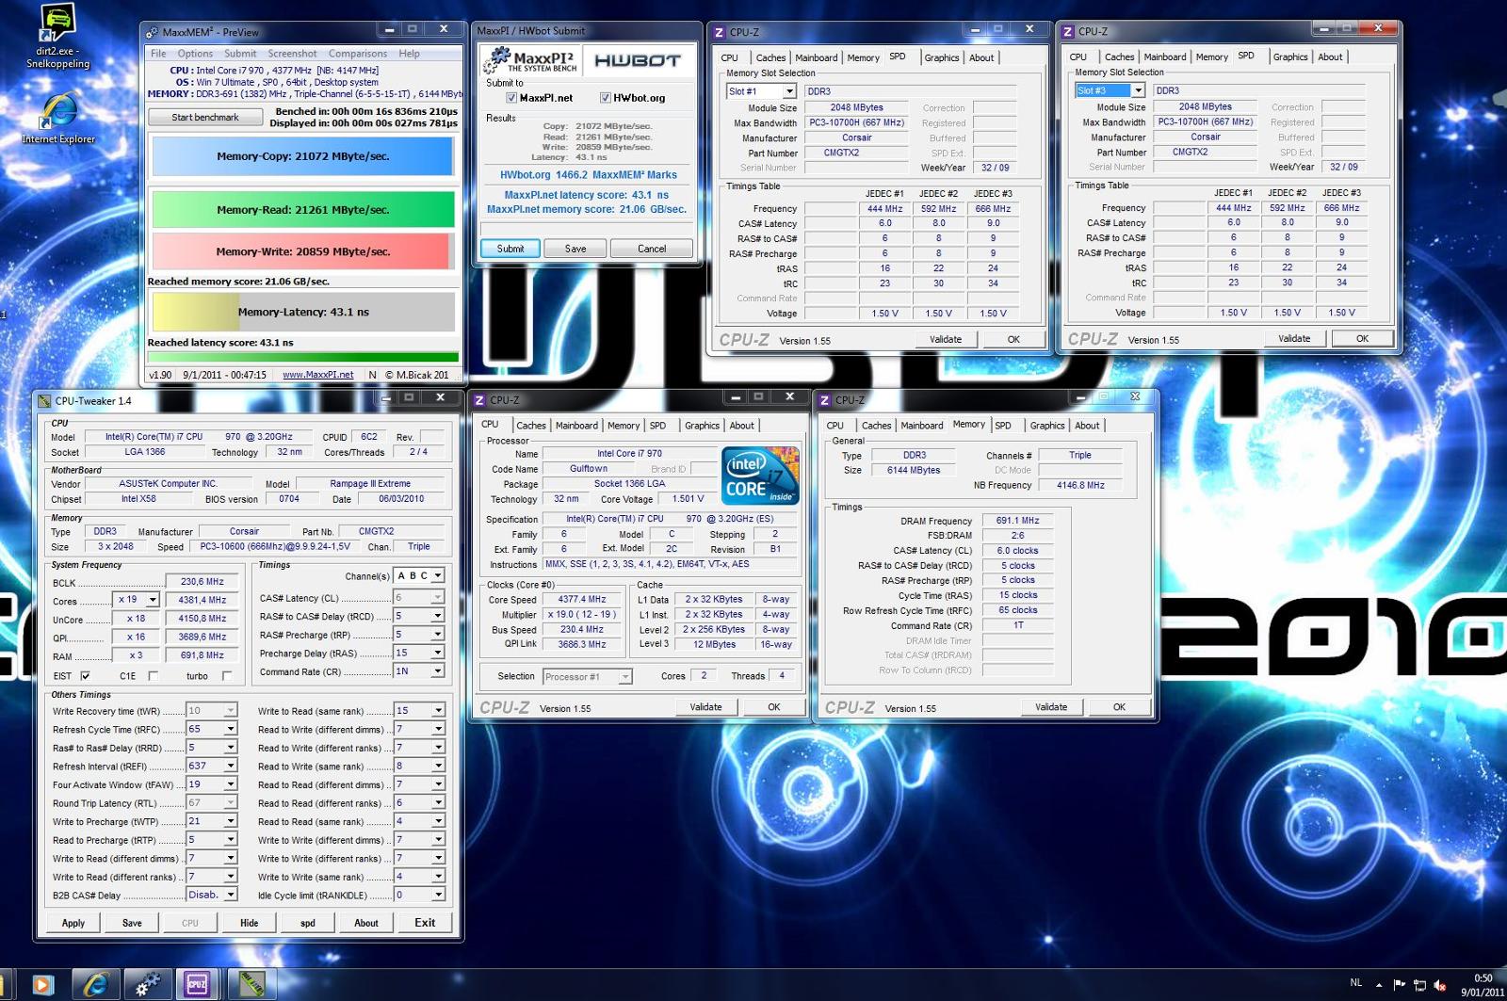Click the blue Memory-Copy result bar
This screenshot has width=1507, height=1001.
click(302, 156)
